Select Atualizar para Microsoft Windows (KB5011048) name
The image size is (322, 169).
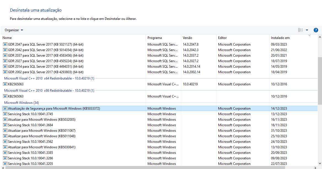[42, 136]
